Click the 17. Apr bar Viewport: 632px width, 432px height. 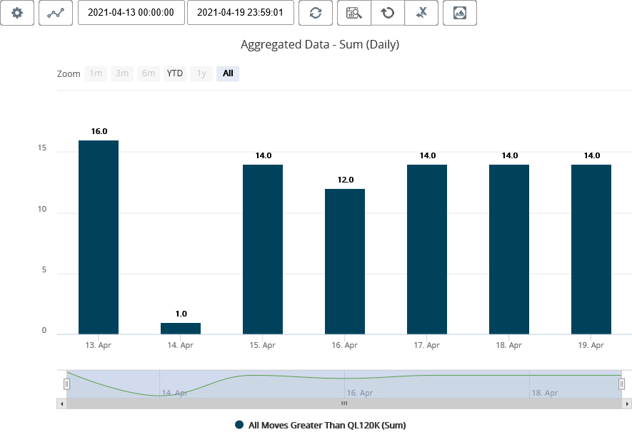427,250
